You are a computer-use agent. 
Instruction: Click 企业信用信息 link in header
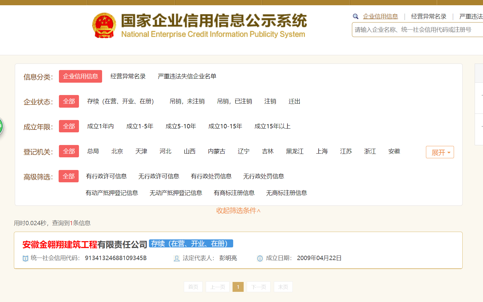click(380, 17)
